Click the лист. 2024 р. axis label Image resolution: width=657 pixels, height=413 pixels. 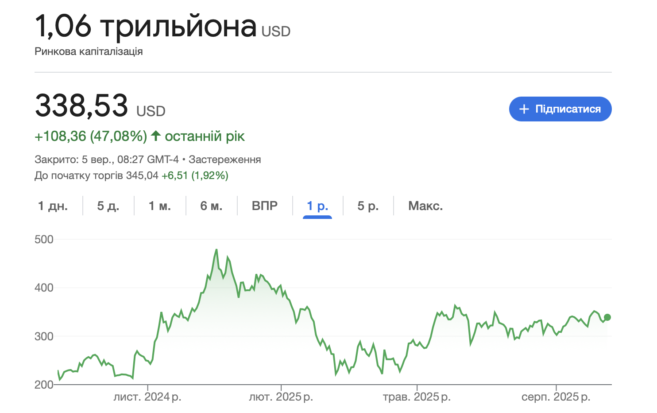147,397
